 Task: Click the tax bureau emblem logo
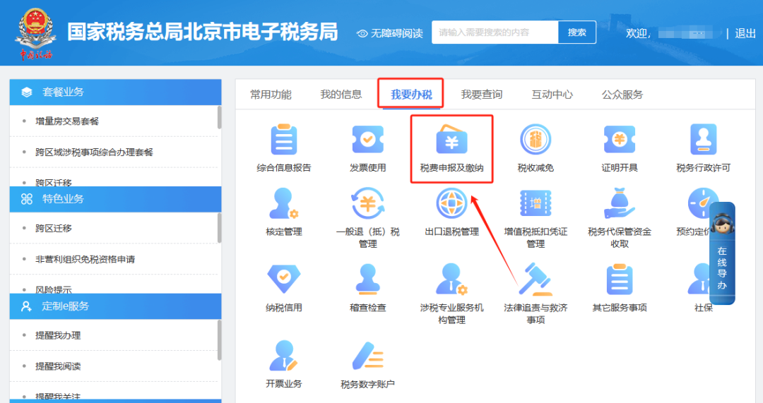coord(35,33)
